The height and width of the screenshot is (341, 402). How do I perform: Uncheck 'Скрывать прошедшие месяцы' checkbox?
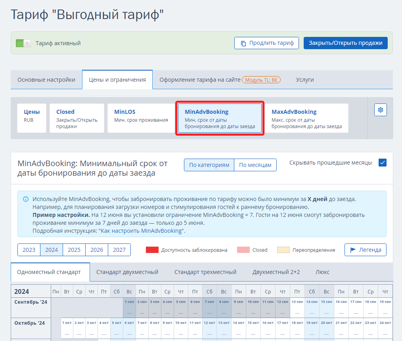382,163
